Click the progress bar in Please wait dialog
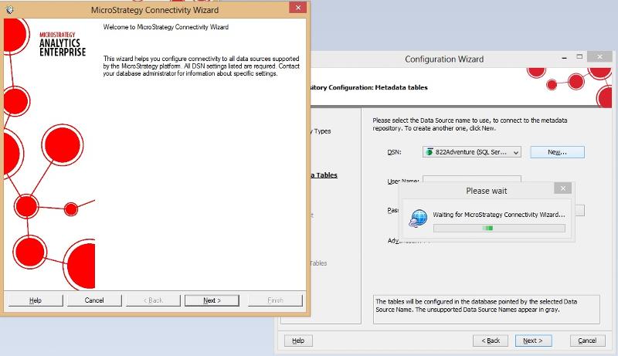This screenshot has width=618, height=356. [x=499, y=228]
